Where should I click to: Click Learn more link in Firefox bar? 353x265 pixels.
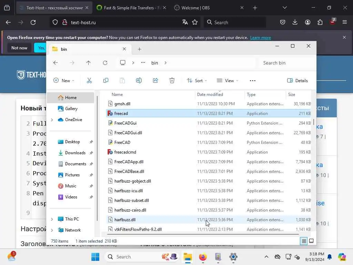click(x=261, y=38)
